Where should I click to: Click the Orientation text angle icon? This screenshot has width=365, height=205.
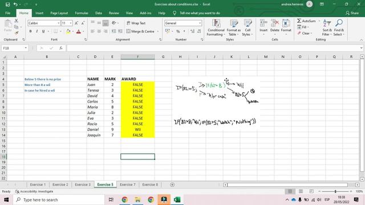coord(114,23)
